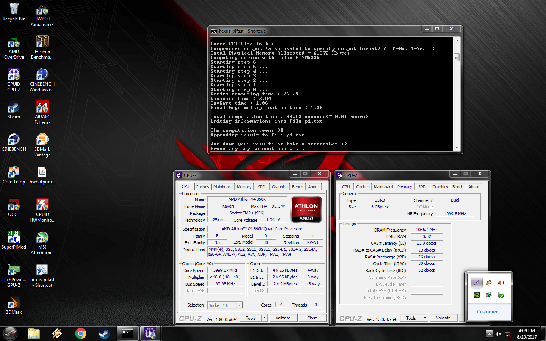
Task: Click the pifast console scrollbar thumb
Action: [x=457, y=57]
